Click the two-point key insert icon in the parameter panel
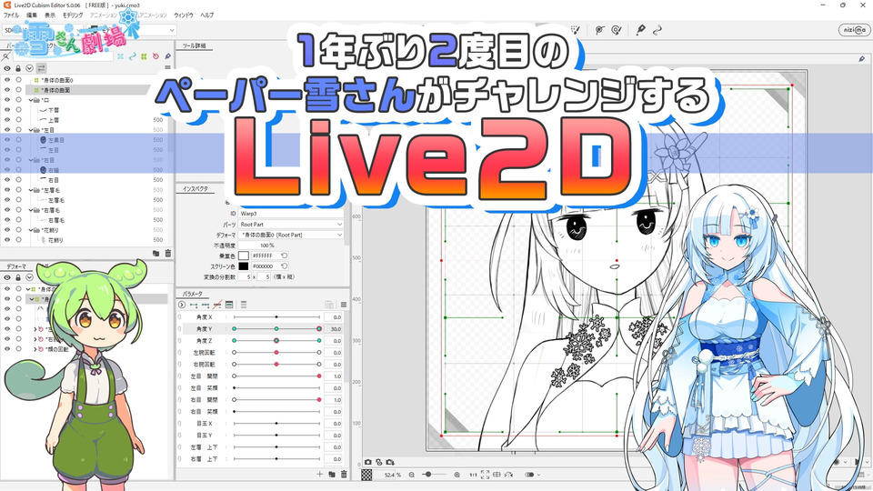The height and width of the screenshot is (491, 873). click(193, 305)
